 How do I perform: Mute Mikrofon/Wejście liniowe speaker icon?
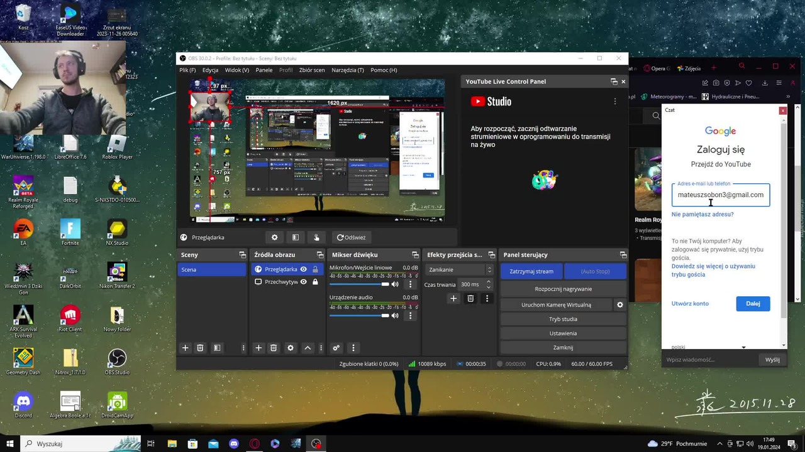point(395,284)
